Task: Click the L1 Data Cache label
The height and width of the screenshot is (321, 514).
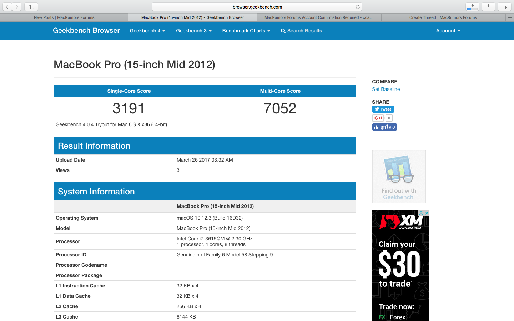Action: coord(73,296)
